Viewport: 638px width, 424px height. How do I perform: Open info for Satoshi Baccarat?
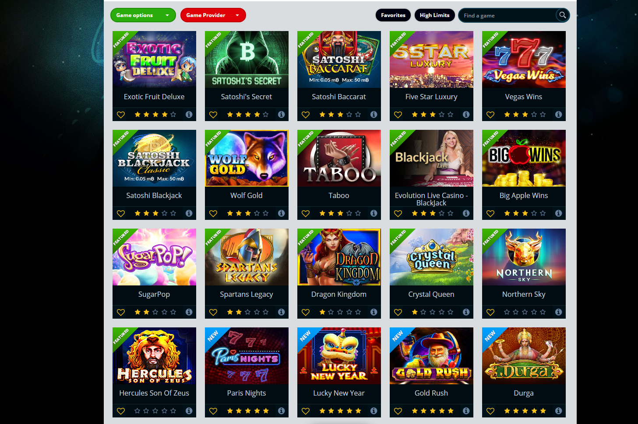click(374, 115)
